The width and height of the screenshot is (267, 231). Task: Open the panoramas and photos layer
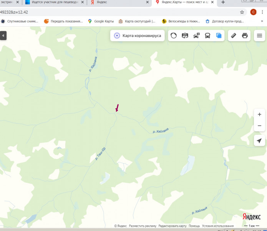[x=185, y=36]
